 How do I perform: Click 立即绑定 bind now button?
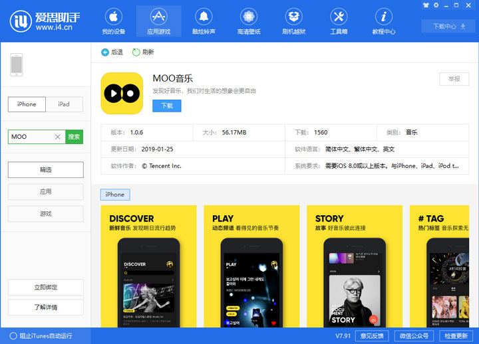tap(45, 287)
